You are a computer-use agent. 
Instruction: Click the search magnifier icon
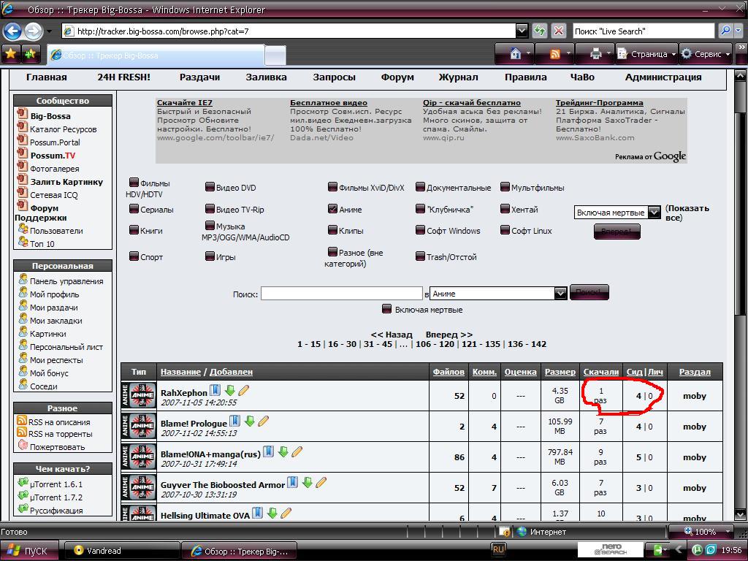pos(725,31)
